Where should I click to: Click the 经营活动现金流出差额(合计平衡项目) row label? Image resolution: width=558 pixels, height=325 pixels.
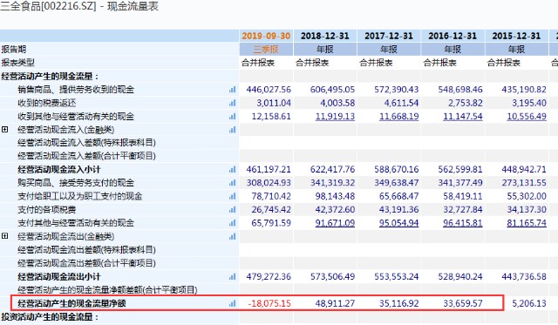tap(86, 263)
